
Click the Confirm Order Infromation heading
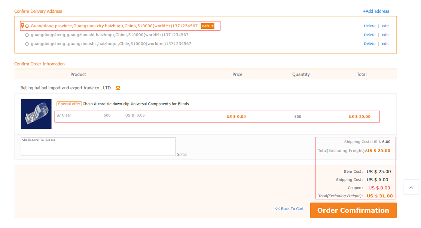coord(39,64)
